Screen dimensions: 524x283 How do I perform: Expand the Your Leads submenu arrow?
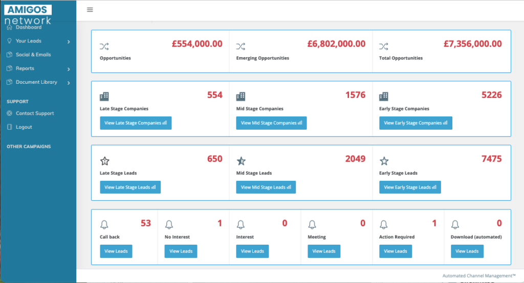pos(69,41)
